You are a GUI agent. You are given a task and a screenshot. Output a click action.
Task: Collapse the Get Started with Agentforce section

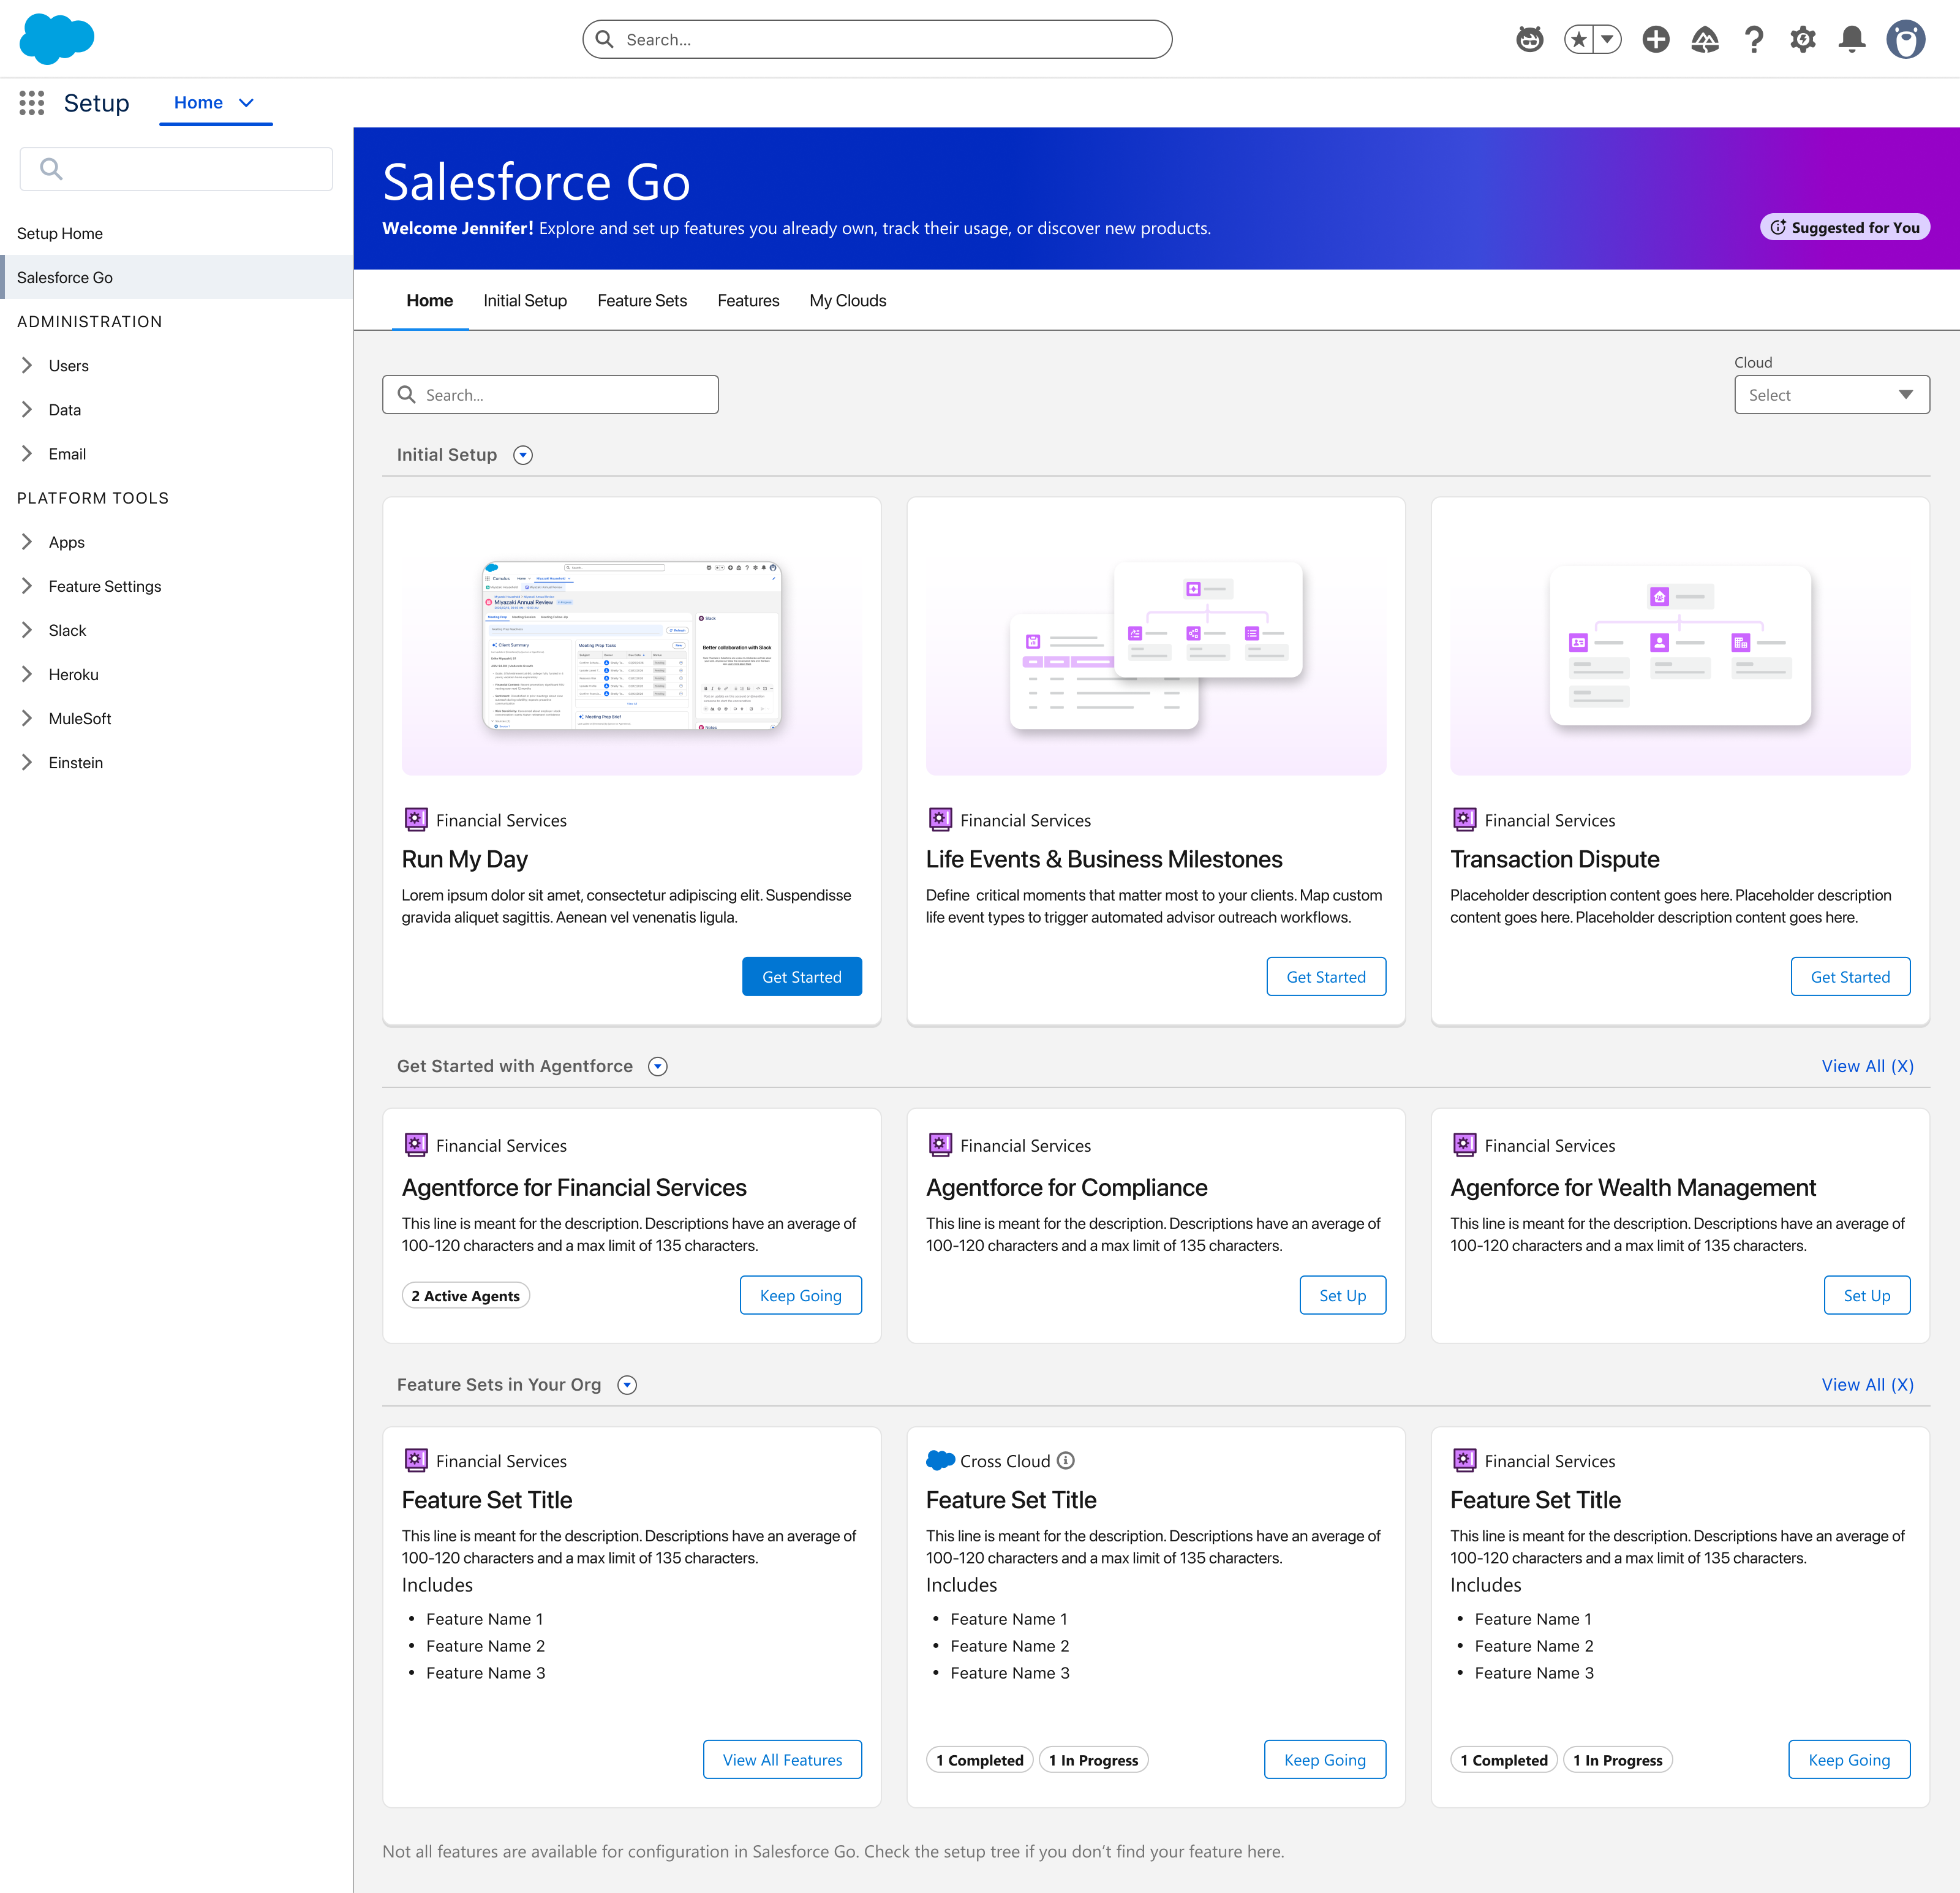(658, 1067)
